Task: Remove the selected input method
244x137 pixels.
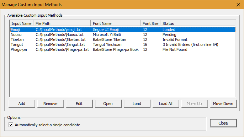Action: (x=51, y=104)
